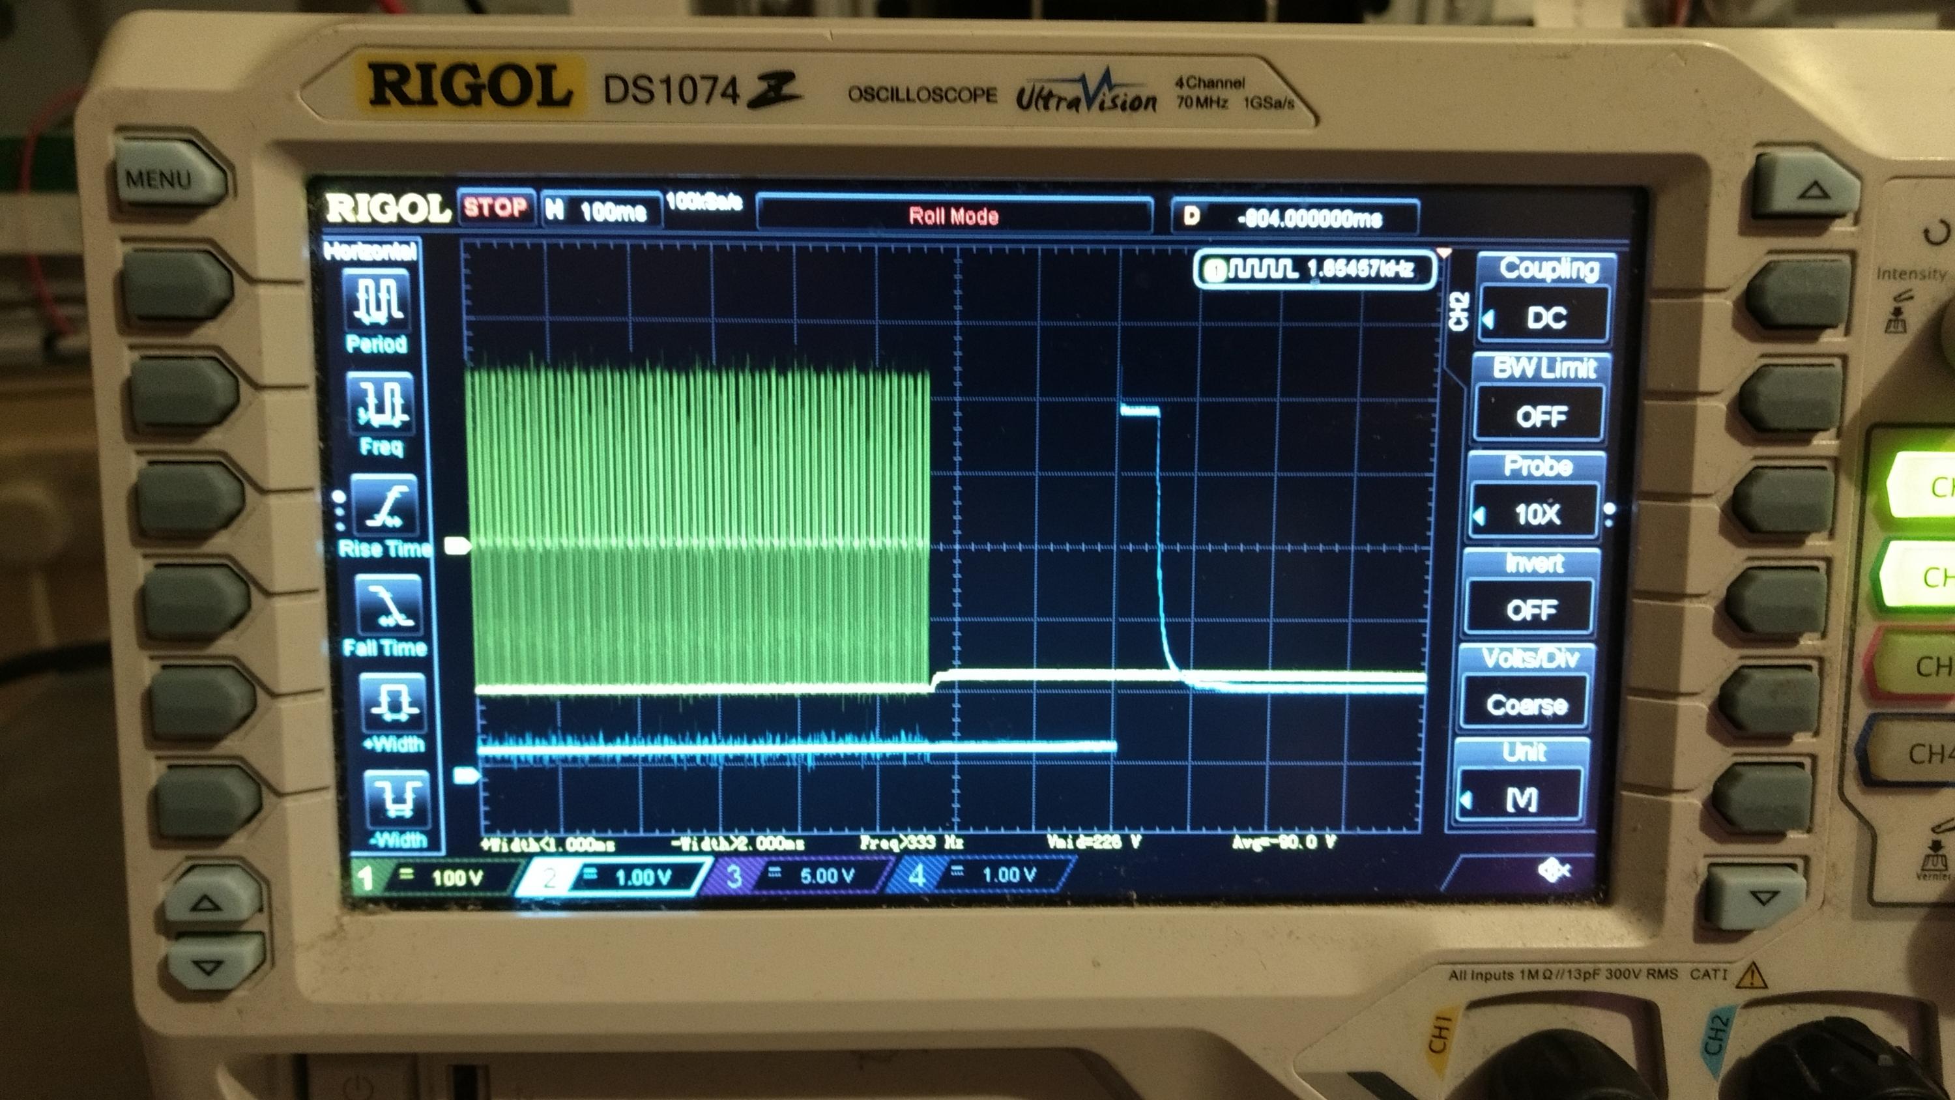Select the Fall Time measurement icon

388,605
